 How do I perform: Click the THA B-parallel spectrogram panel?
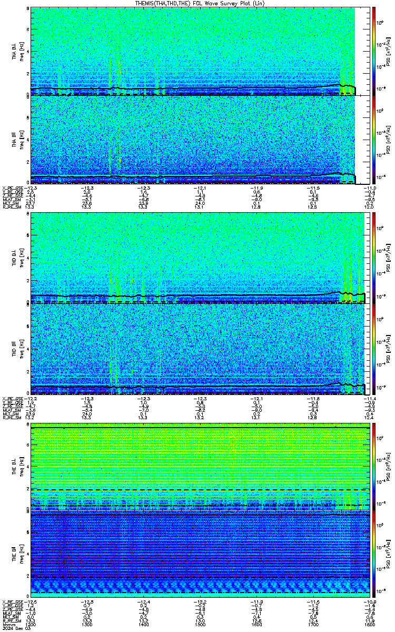tap(201, 140)
